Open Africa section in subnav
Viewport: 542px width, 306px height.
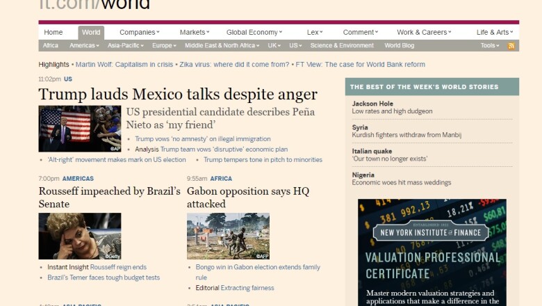tap(51, 45)
